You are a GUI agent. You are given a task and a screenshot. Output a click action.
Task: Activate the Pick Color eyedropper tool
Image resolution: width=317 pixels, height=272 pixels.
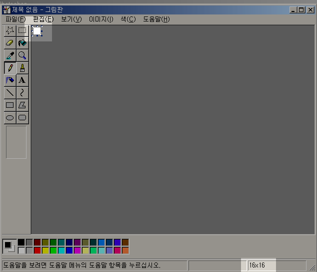click(10, 55)
